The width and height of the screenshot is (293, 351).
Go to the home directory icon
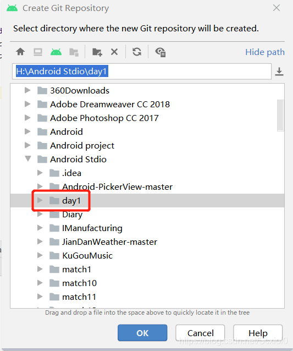click(20, 52)
